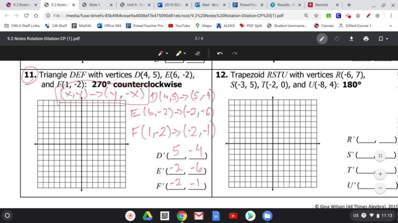The width and height of the screenshot is (398, 223).
Task: Open the PDF Split bookmark
Action: 251,26
